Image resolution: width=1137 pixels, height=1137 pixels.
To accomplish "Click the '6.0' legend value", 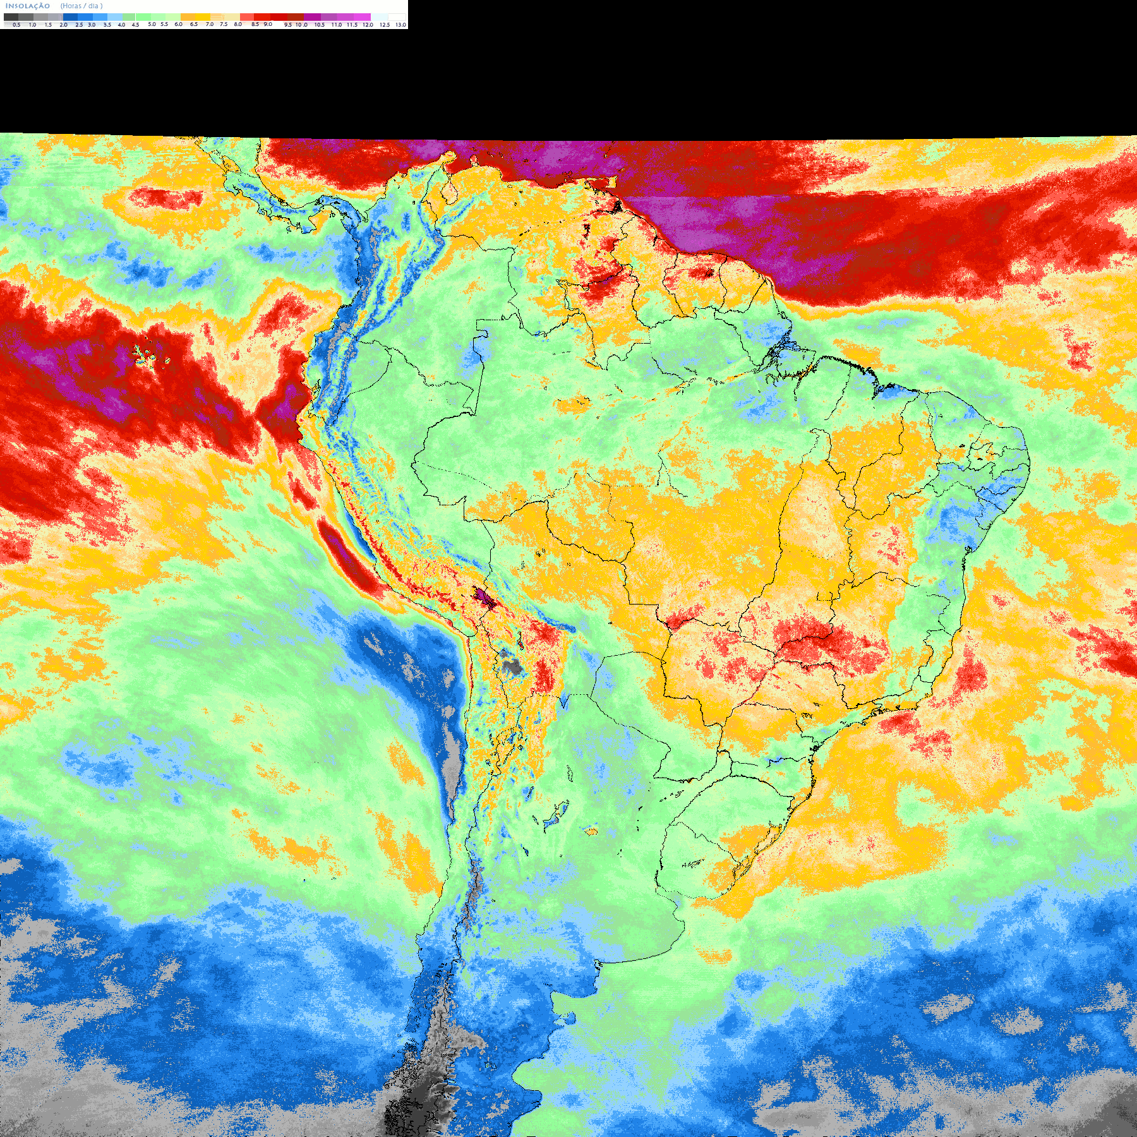I will pos(179,24).
